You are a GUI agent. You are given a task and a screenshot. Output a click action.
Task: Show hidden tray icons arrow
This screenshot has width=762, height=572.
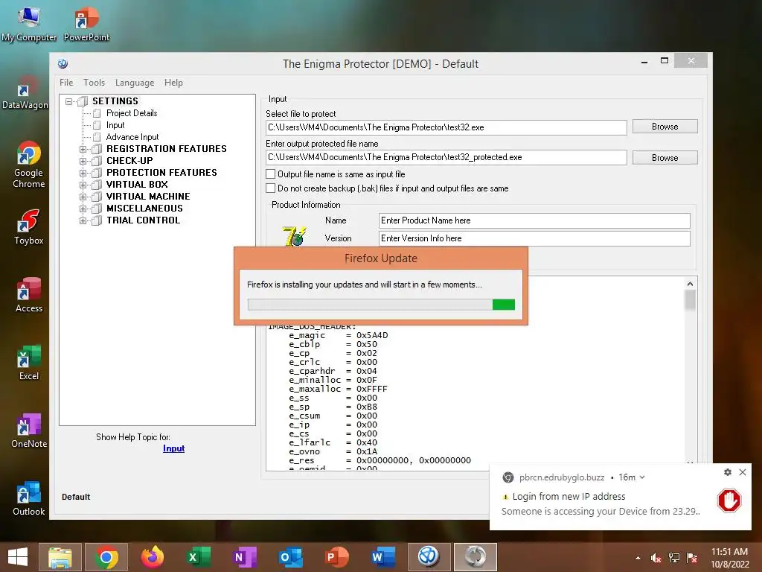(638, 558)
